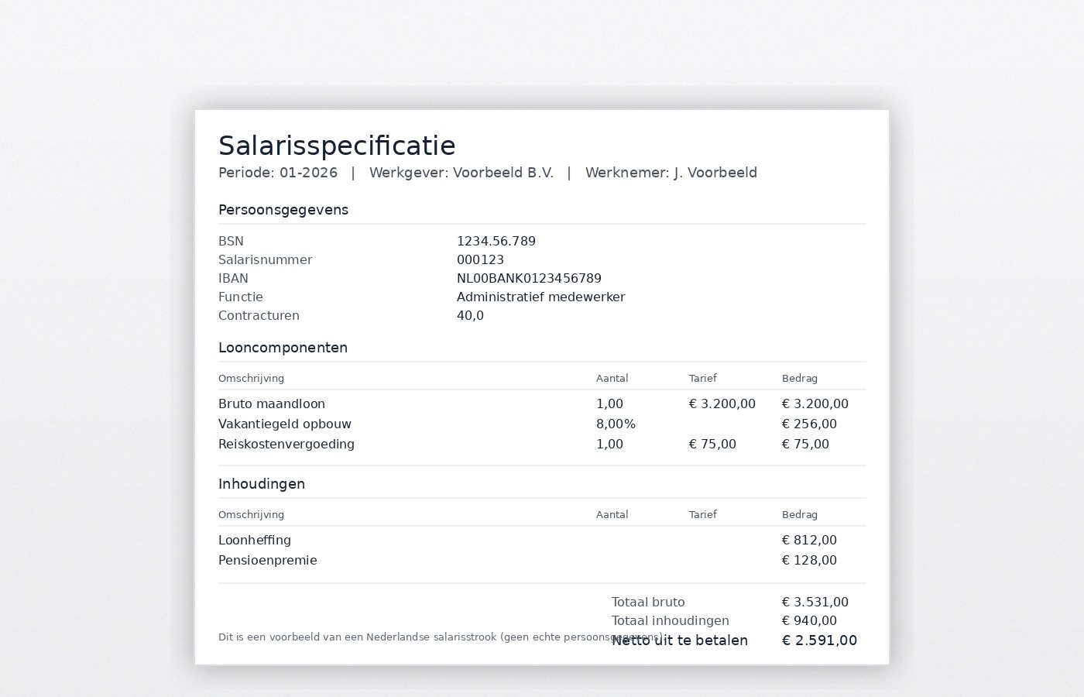
Task: Click the Netto uit te betalen amount
Action: 819,640
